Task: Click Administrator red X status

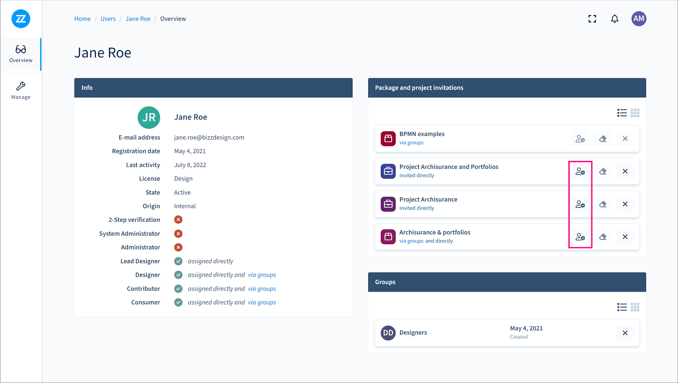Action: point(178,248)
